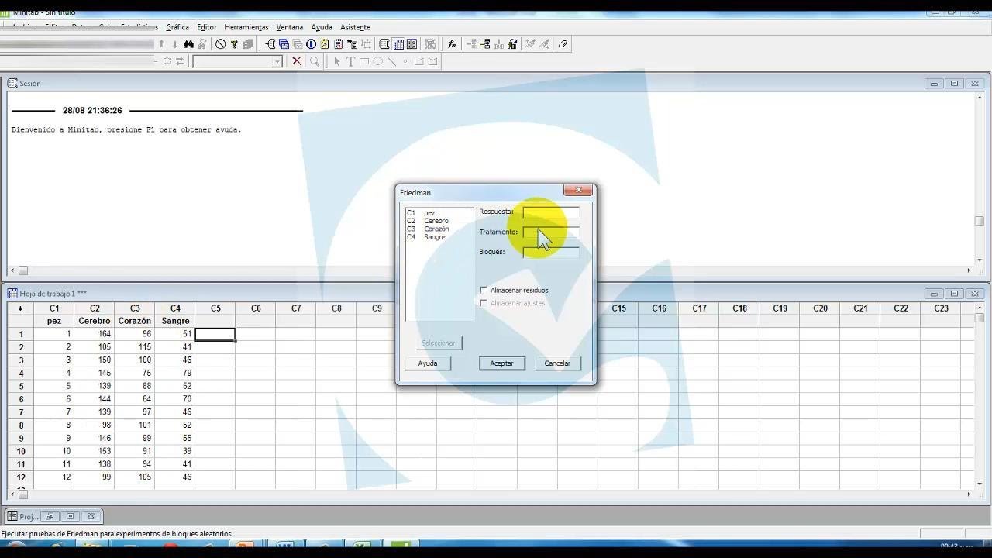Click the Session window toolbar icon
The width and height of the screenshot is (992, 558).
pyautogui.click(x=384, y=44)
